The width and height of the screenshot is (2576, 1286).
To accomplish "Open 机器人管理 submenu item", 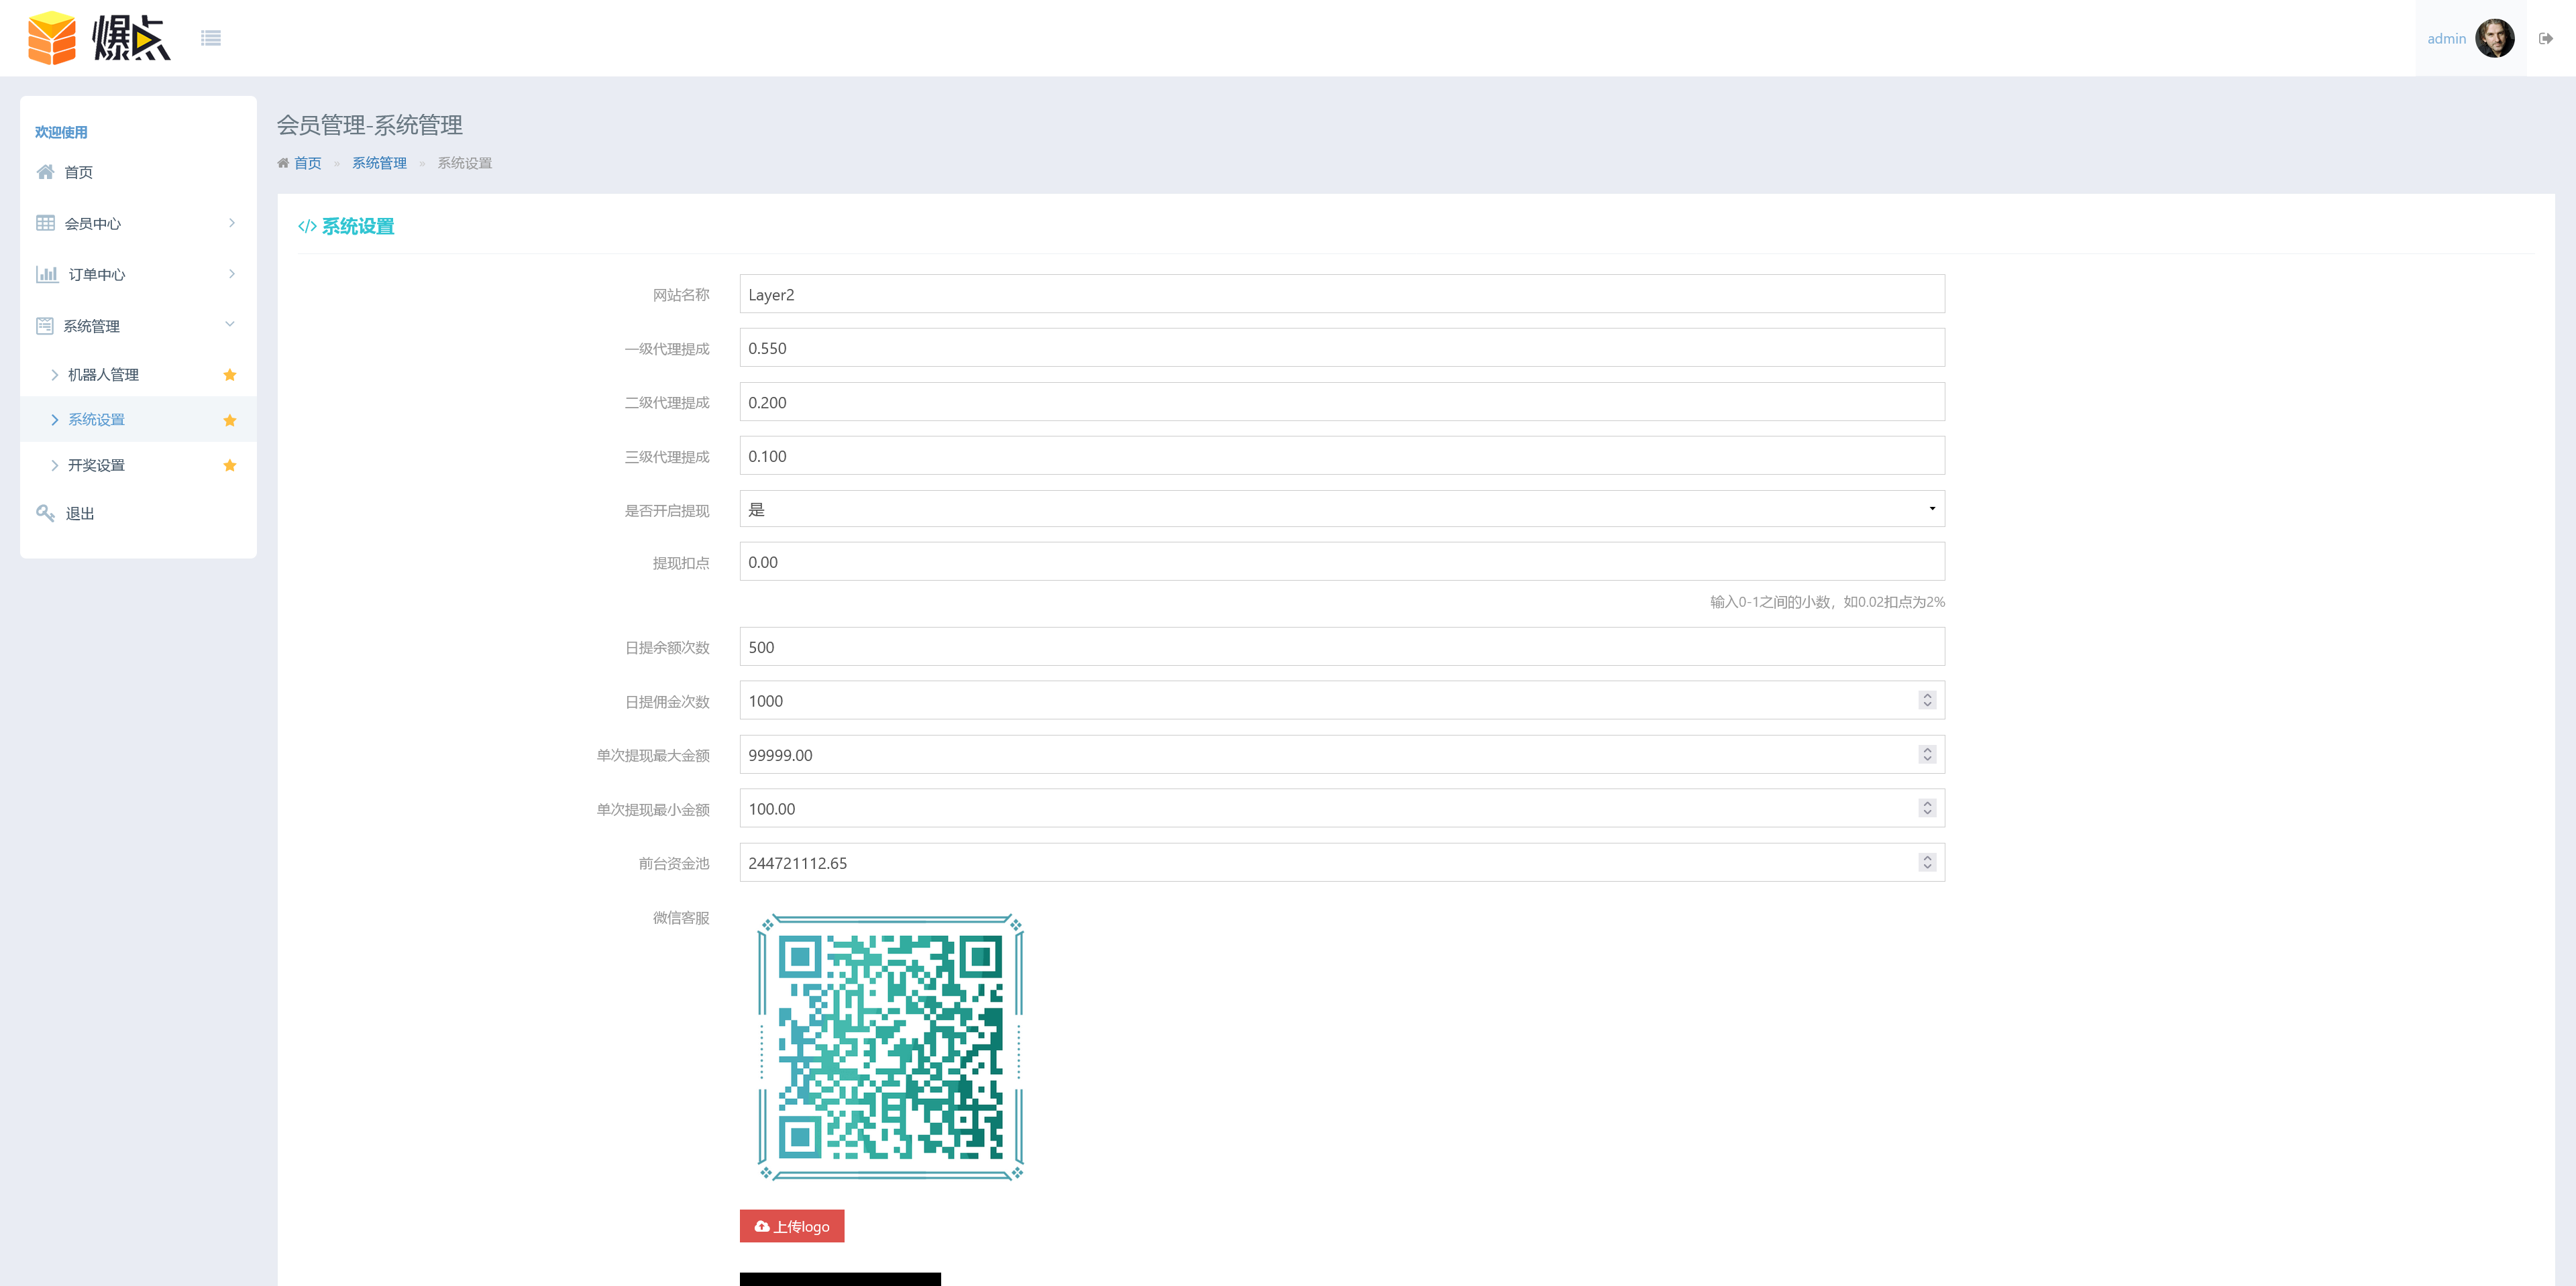I will (103, 375).
